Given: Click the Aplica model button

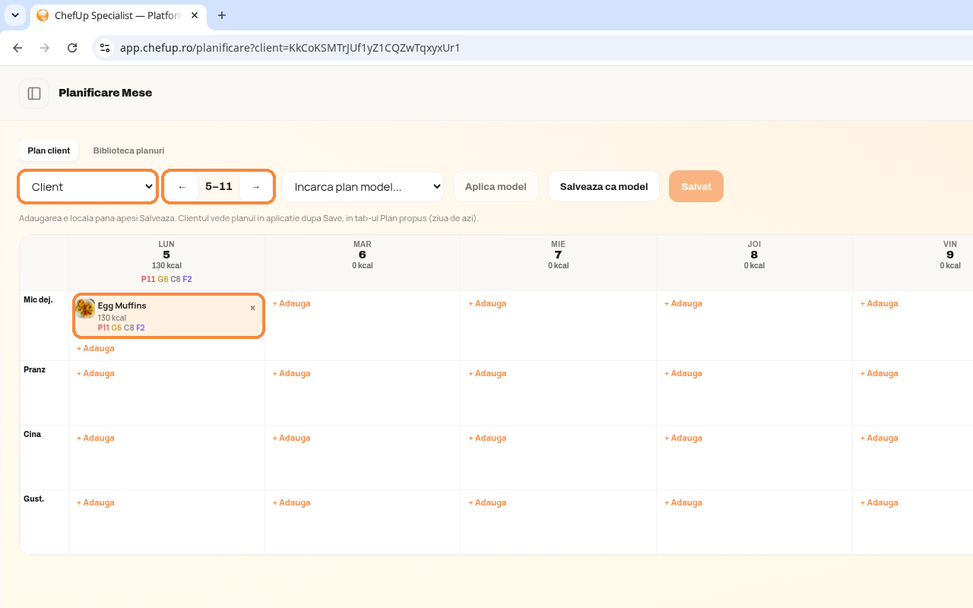Looking at the screenshot, I should pyautogui.click(x=496, y=187).
